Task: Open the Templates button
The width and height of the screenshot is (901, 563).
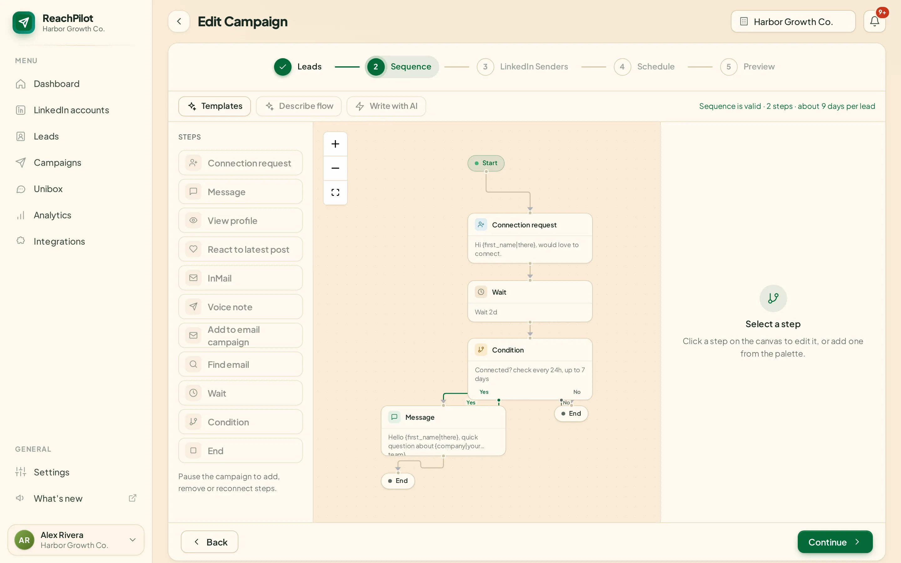Action: 214,106
